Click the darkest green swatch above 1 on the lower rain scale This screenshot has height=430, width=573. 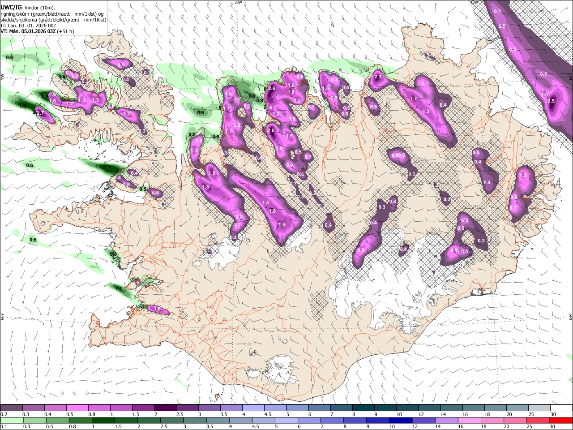coord(103,421)
